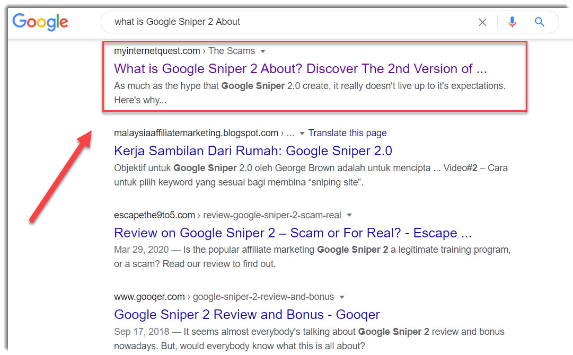This screenshot has width=573, height=355.
Task: Click snippet starting 'Objektif untuk Google Sniper'
Action: [311, 175]
